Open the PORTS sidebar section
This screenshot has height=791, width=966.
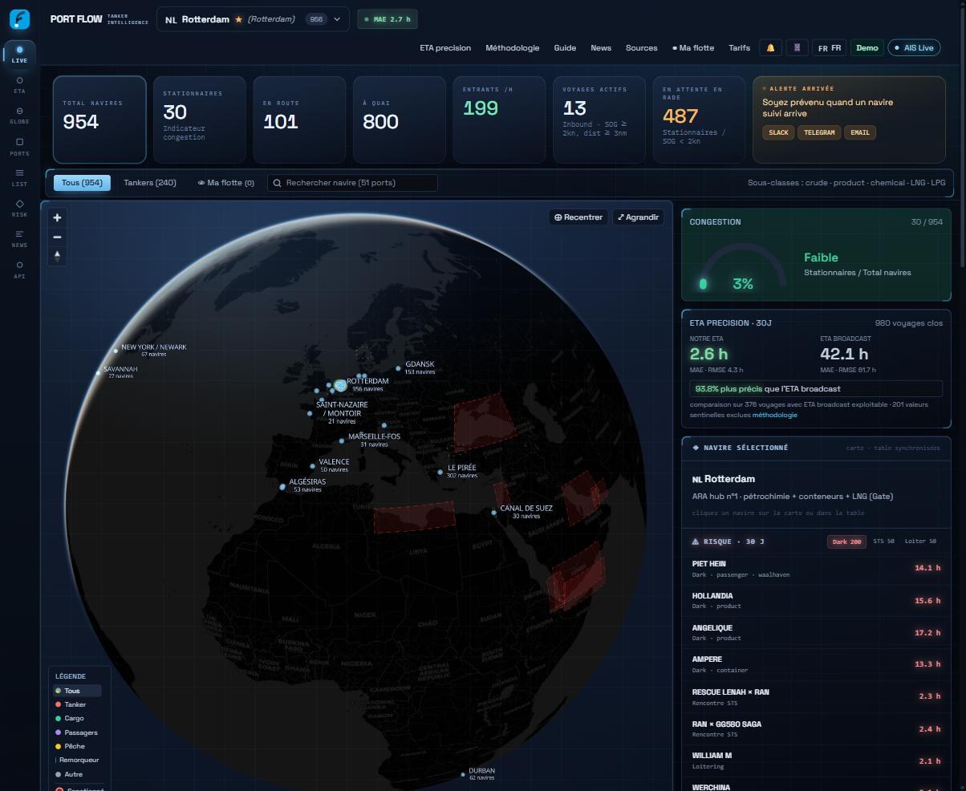click(x=19, y=147)
